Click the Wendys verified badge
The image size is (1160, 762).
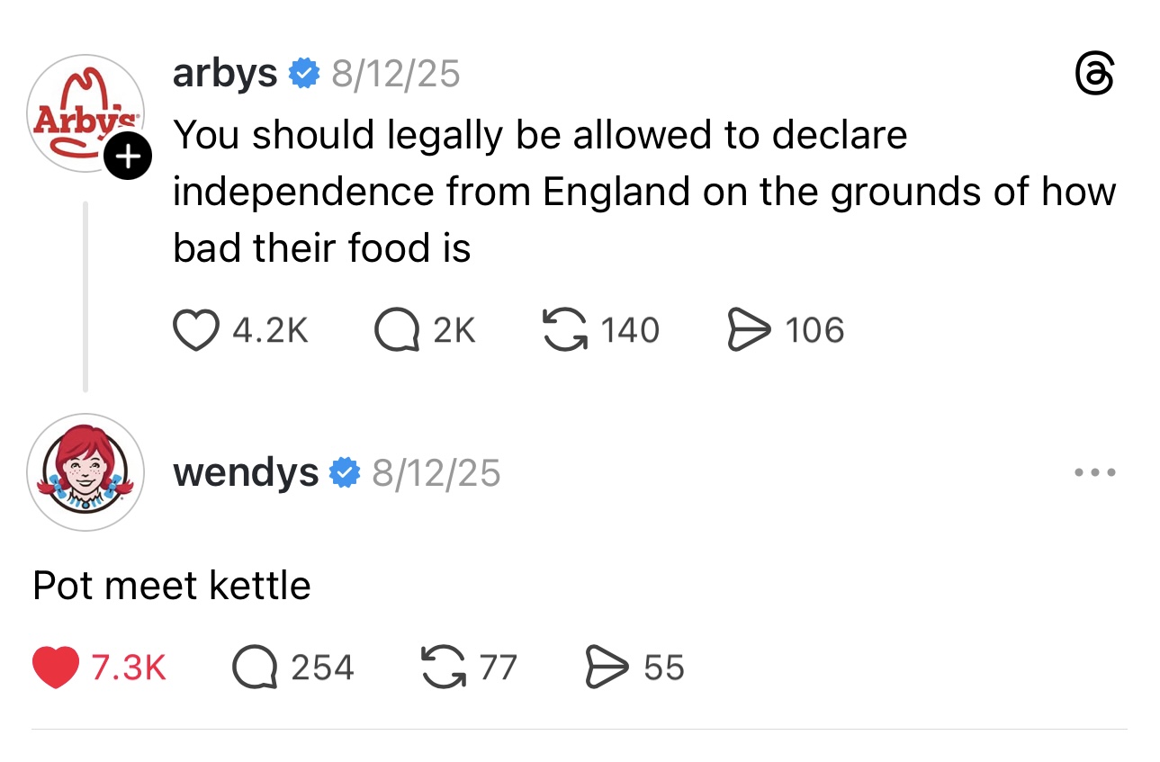(345, 472)
